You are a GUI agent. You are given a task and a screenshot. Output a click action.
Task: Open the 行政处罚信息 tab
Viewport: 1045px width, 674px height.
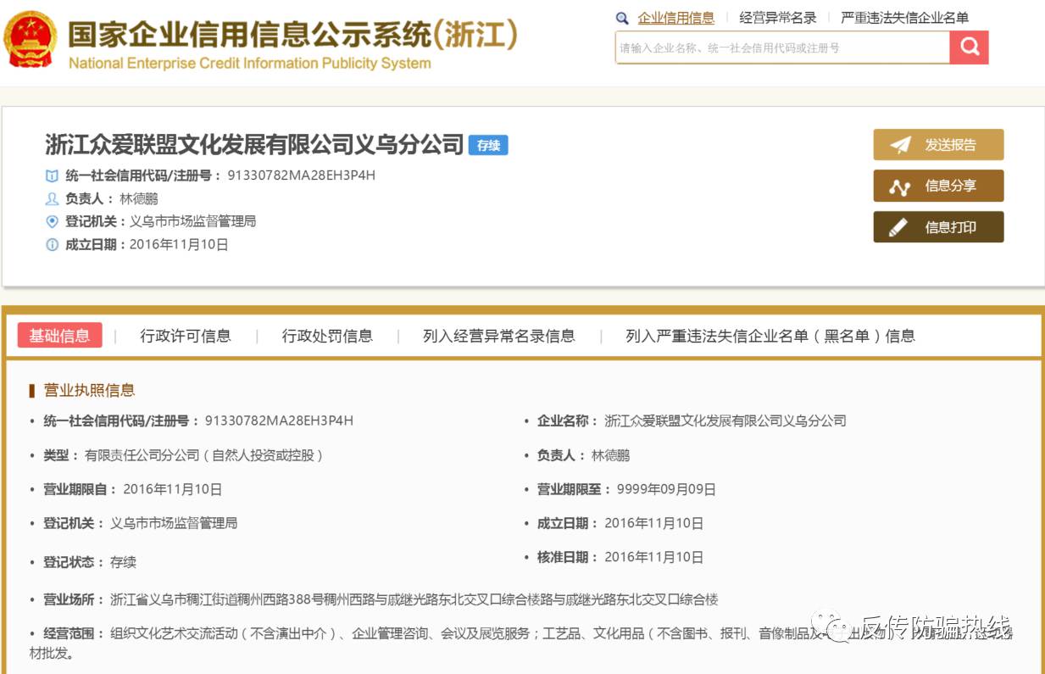(327, 337)
